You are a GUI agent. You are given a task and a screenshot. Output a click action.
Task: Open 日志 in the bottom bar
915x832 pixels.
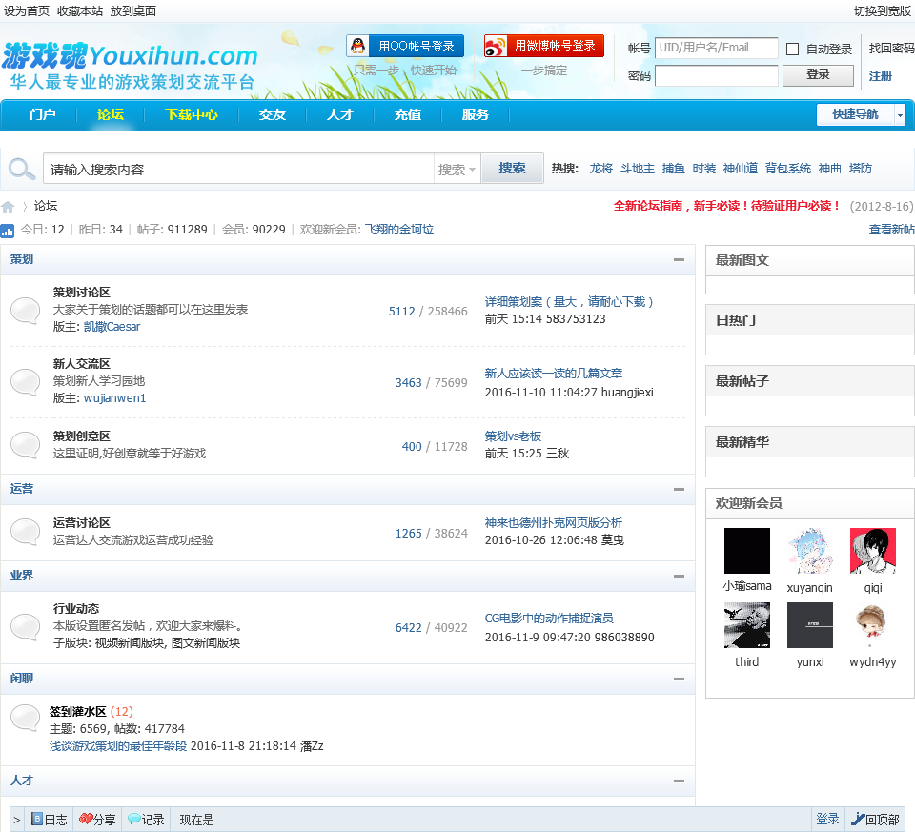pos(50,820)
